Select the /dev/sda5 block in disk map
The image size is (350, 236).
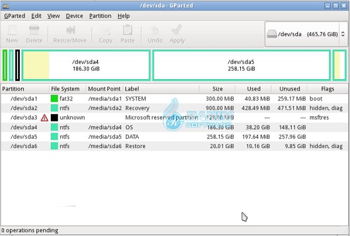(x=242, y=65)
